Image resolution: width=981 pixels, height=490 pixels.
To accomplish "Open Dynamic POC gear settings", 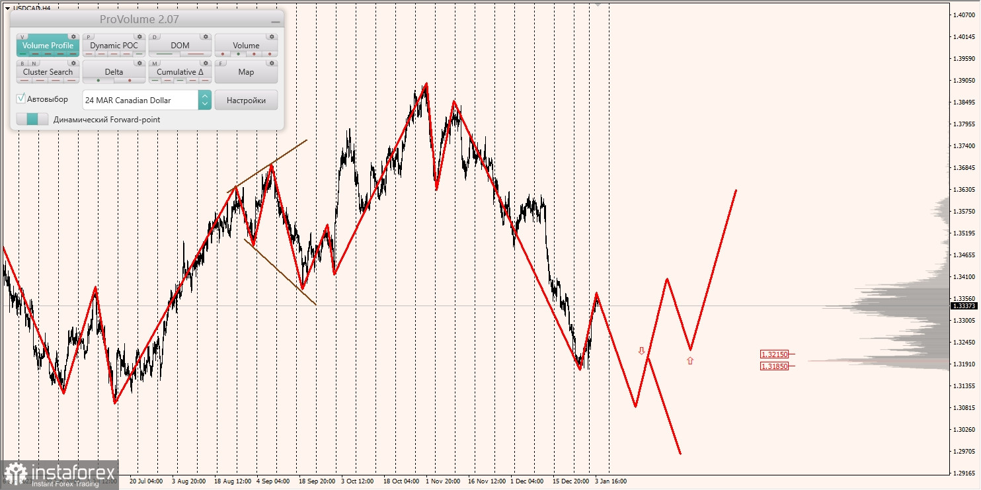I will click(x=139, y=37).
